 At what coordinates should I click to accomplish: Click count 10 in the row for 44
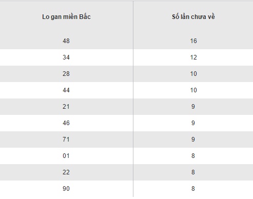(193, 90)
